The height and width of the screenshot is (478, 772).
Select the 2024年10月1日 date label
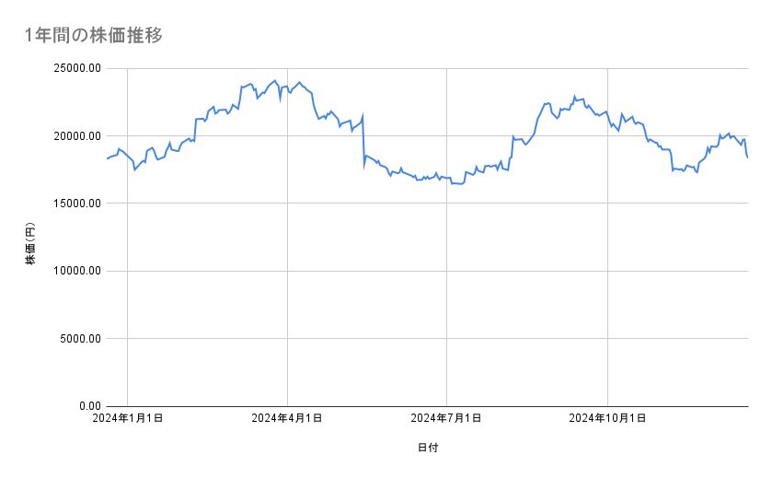click(x=607, y=419)
